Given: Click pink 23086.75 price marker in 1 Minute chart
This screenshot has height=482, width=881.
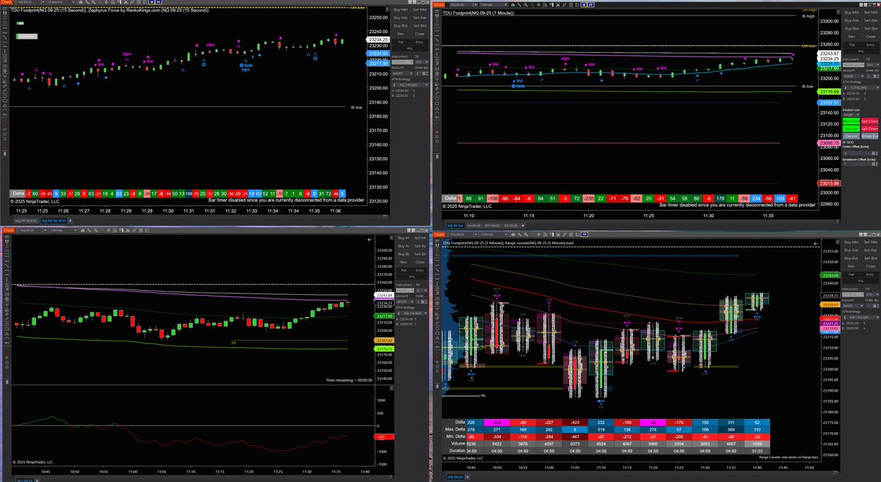Looking at the screenshot, I should point(829,143).
